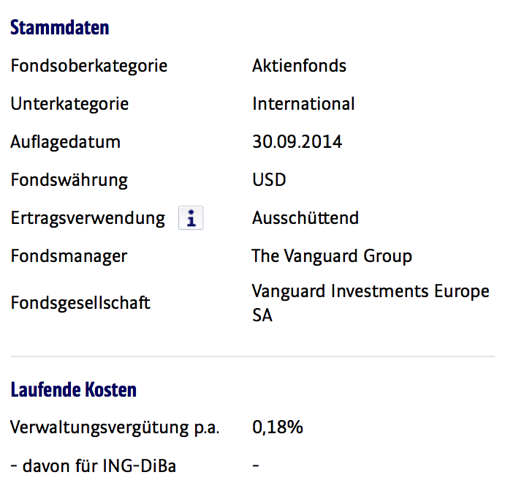Click the Fondsgesellschaft label
This screenshot has height=494, width=505.
pyautogui.click(x=80, y=302)
